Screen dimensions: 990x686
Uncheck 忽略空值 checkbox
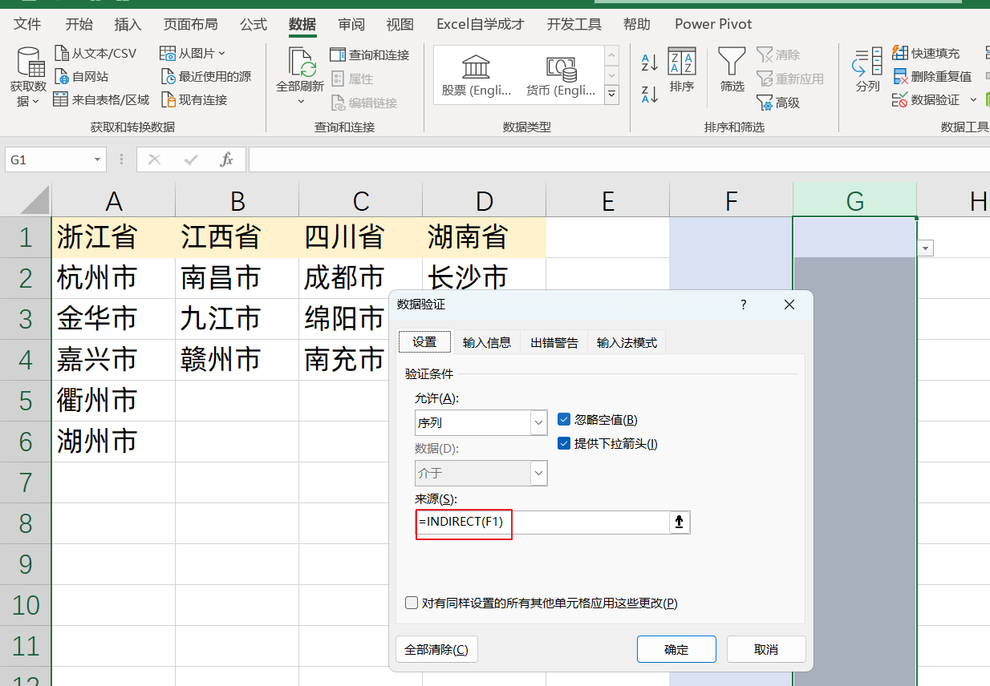(564, 419)
